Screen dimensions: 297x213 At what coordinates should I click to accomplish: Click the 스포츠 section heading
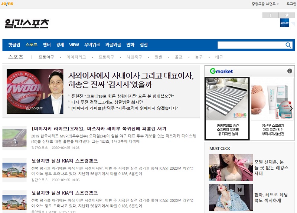[16, 57]
